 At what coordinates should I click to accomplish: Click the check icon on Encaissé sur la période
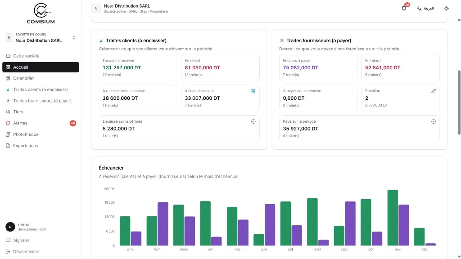click(x=253, y=121)
